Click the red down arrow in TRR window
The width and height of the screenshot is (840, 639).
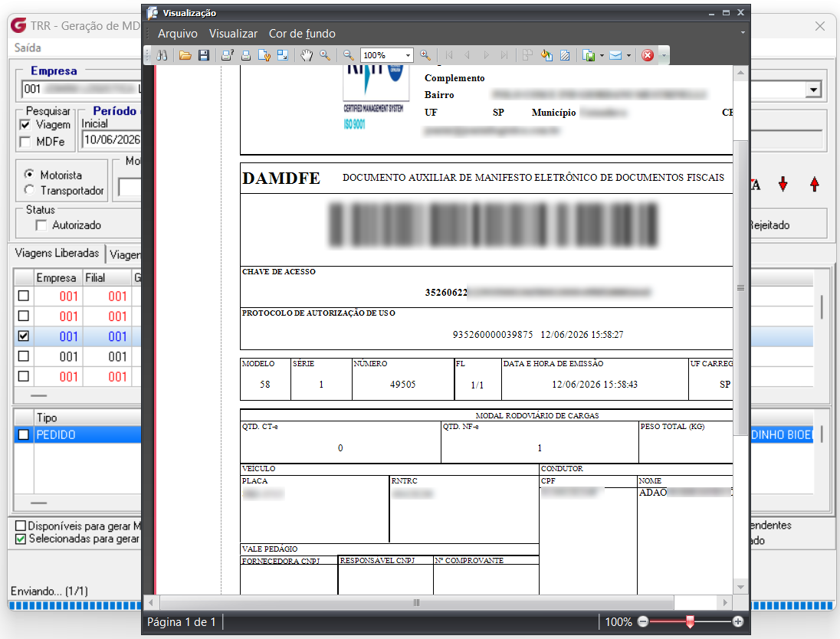point(783,184)
